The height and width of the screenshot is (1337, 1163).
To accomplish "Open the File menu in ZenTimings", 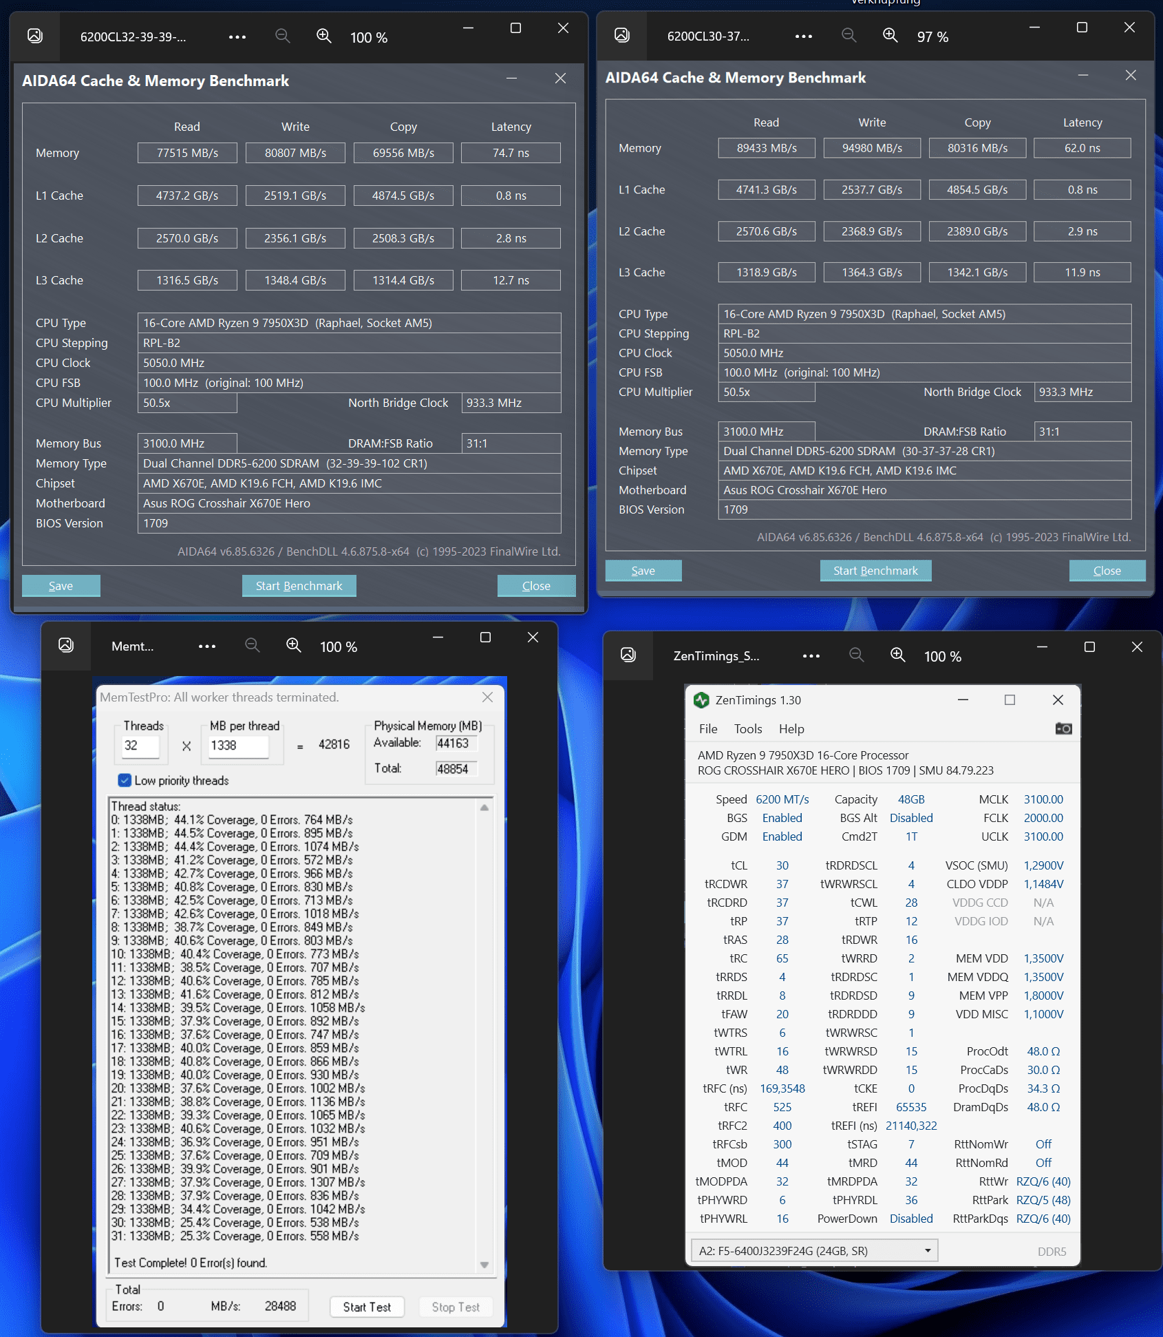I will (x=708, y=728).
